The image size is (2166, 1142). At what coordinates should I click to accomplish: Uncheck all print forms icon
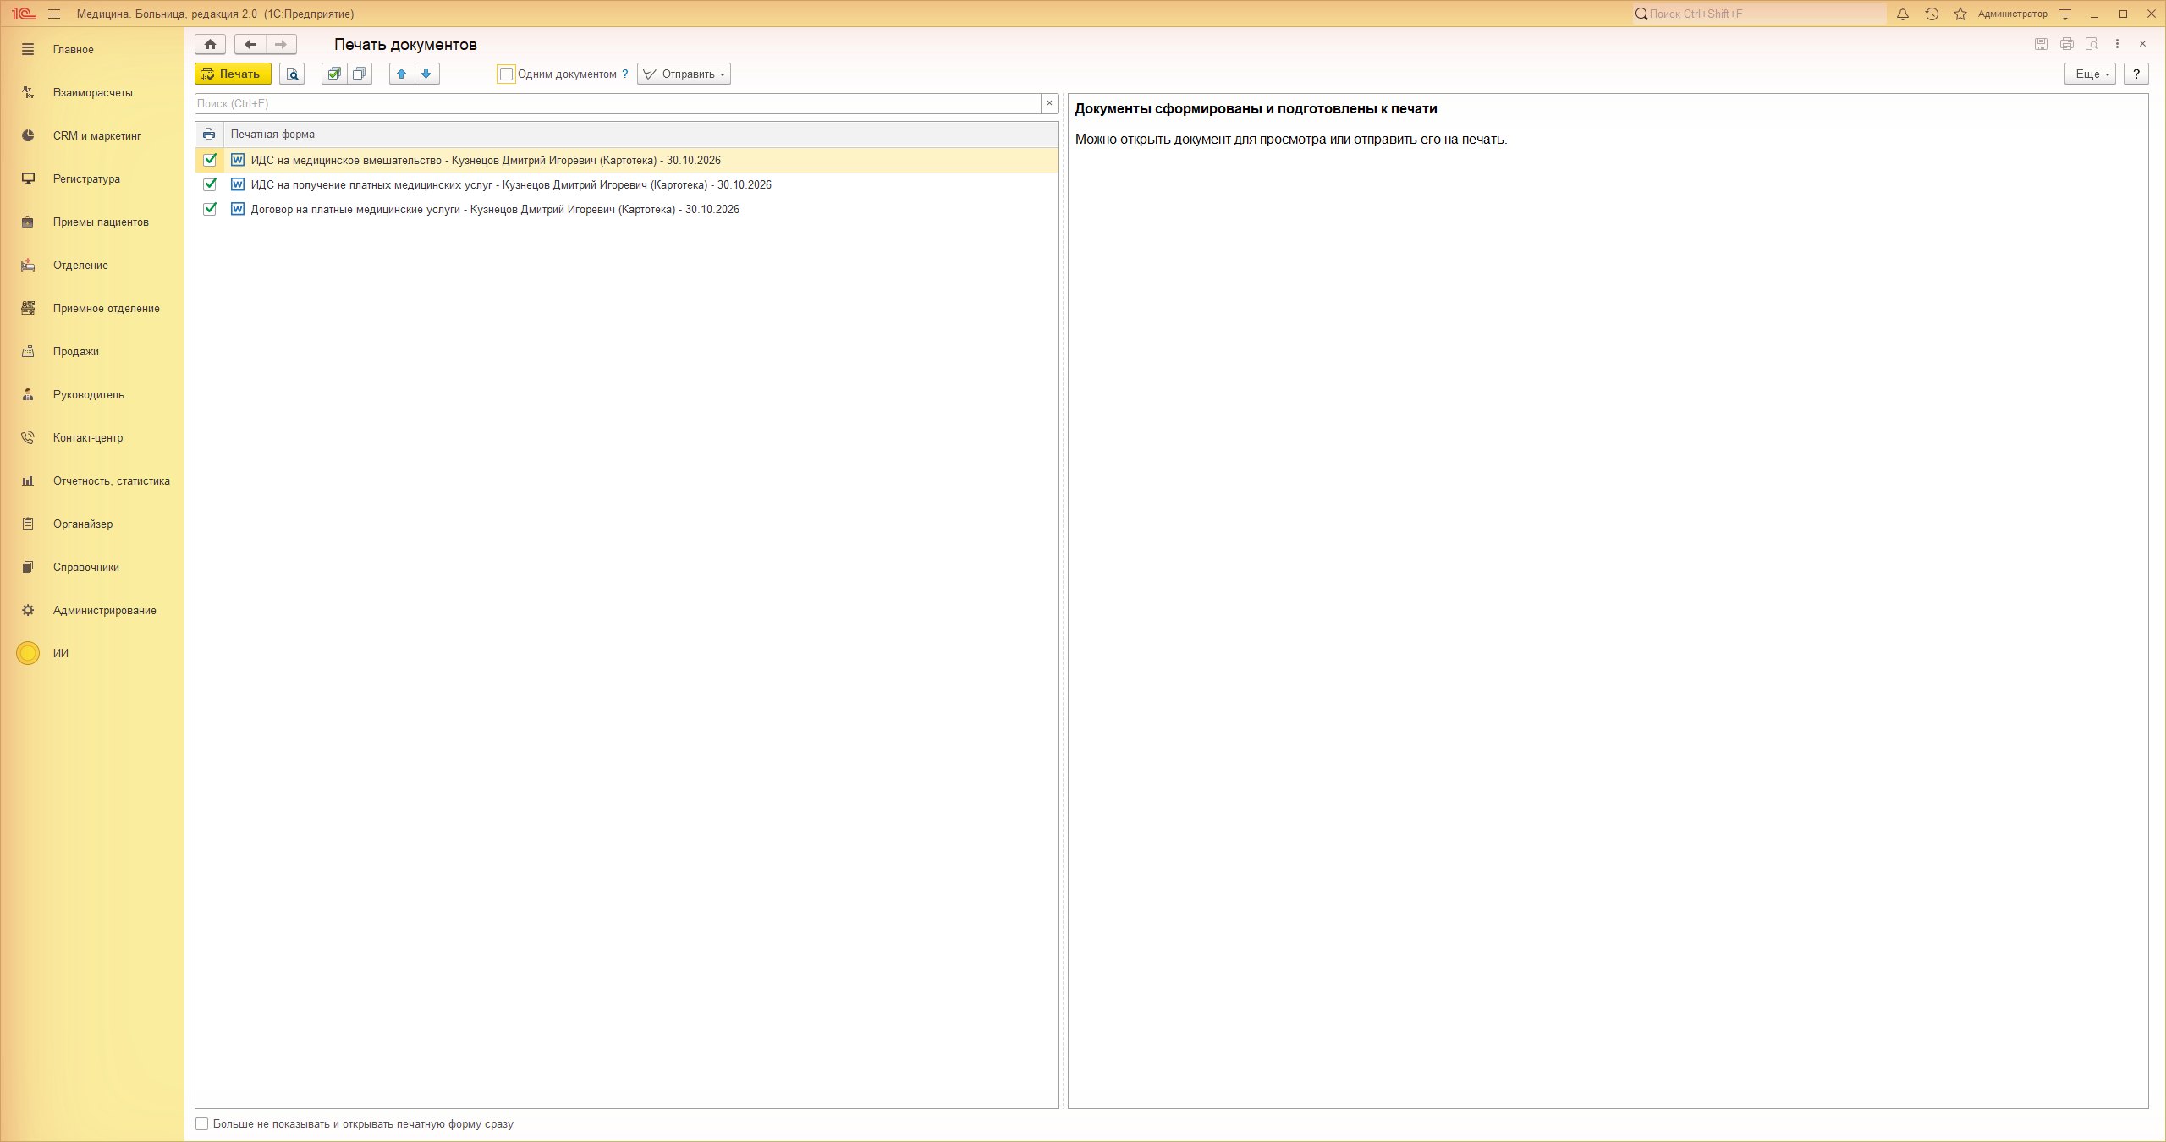tap(360, 74)
